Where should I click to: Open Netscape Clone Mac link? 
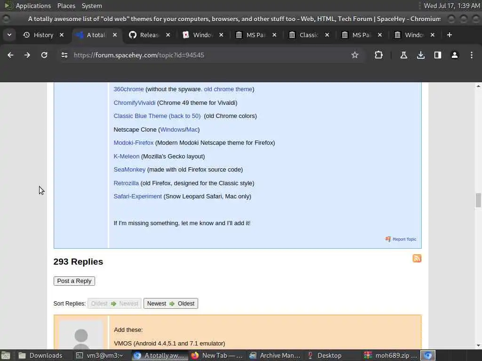point(192,130)
